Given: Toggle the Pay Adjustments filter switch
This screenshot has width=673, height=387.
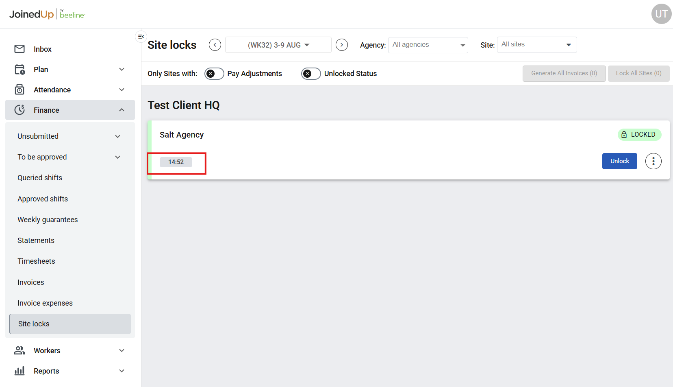Looking at the screenshot, I should pos(214,74).
